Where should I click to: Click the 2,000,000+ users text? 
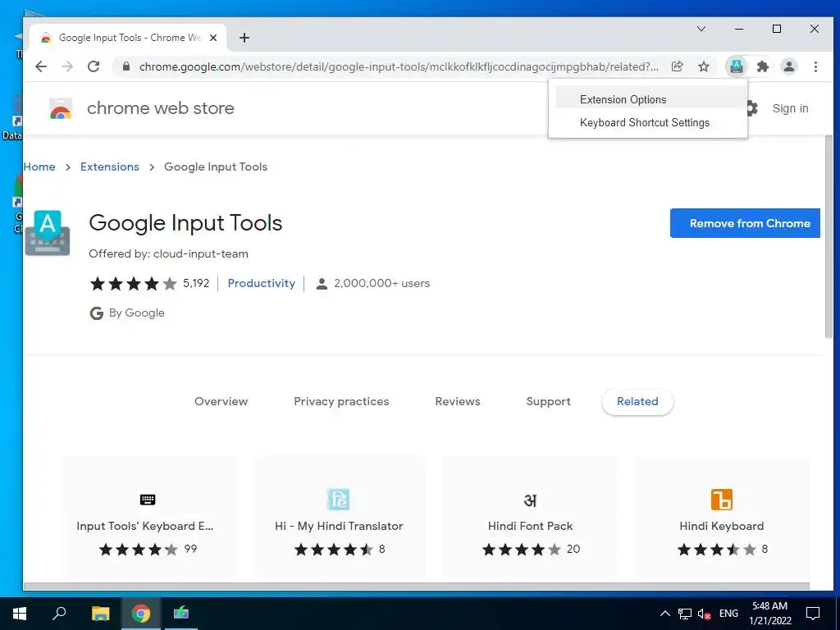point(382,283)
